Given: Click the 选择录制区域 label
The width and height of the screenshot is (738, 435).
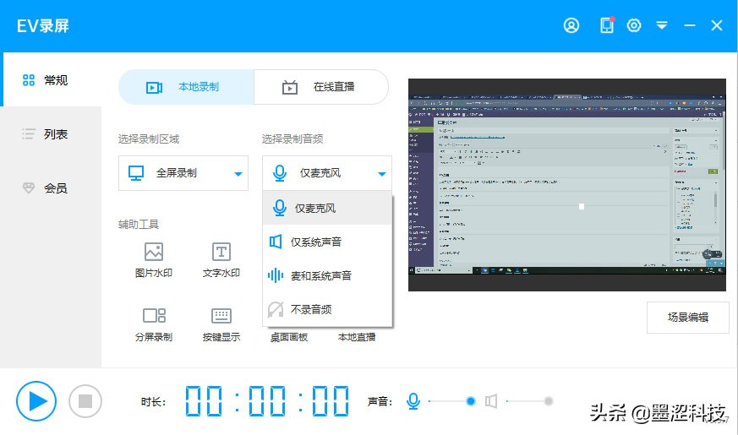Looking at the screenshot, I should tap(148, 139).
